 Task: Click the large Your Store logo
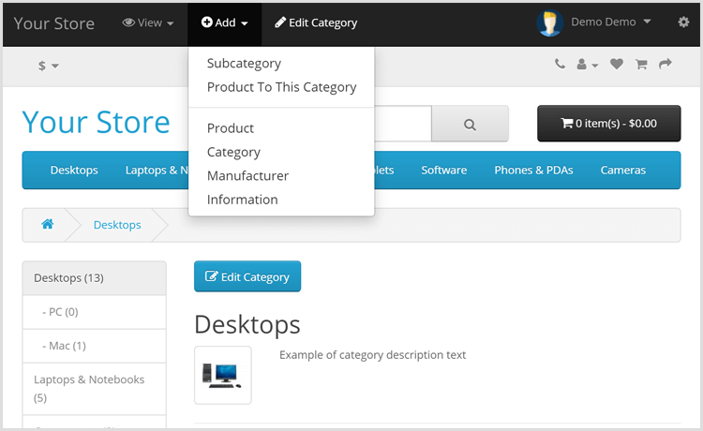pos(96,122)
